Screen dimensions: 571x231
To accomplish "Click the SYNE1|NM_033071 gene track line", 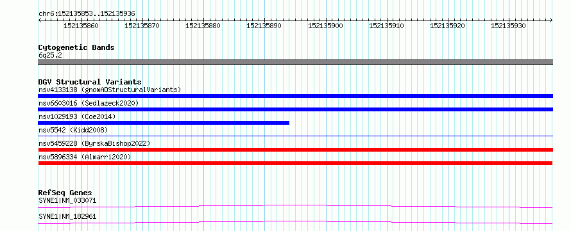I will [x=295, y=206].
